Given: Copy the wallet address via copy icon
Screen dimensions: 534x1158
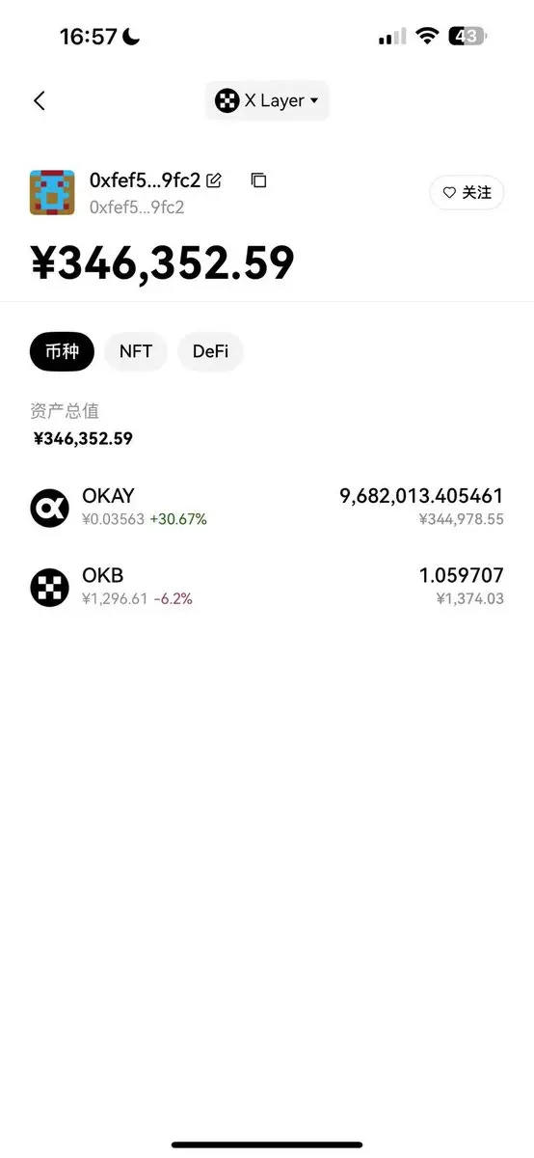Looking at the screenshot, I should click(x=258, y=179).
